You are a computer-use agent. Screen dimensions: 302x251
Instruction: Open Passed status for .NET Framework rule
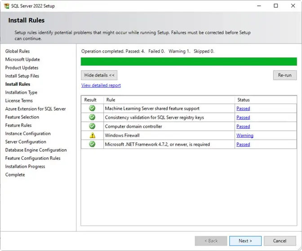point(243,145)
